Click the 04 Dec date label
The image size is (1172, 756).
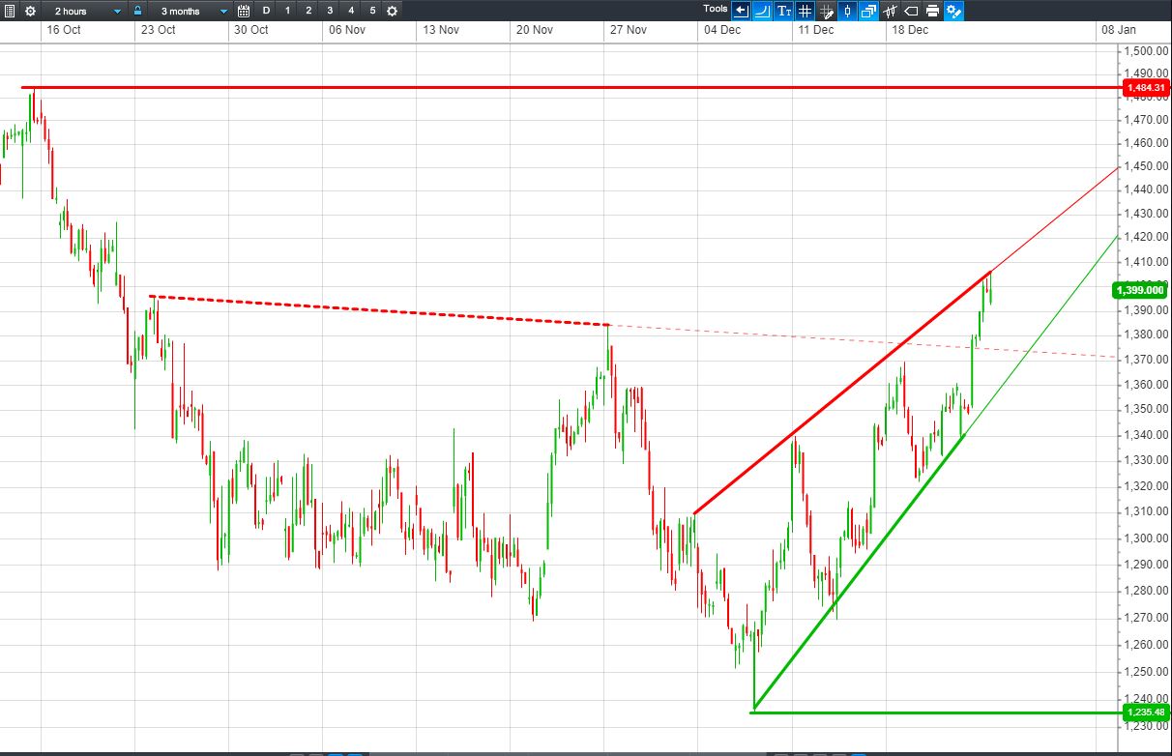722,30
